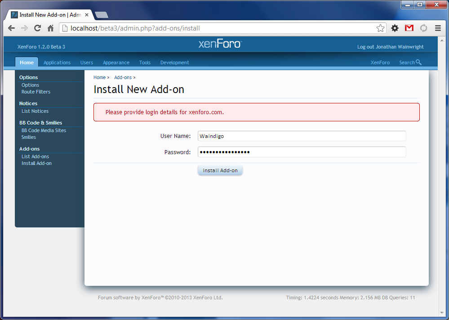
Task: Click the sync arrows extension icon
Action: pyautogui.click(x=423, y=28)
